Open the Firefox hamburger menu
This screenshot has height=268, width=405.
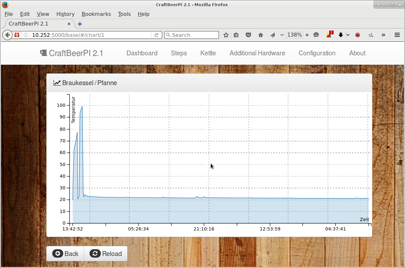pyautogui.click(x=397, y=35)
